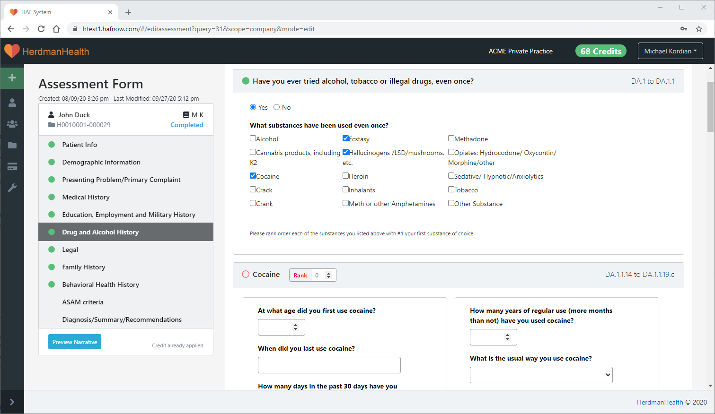This screenshot has width=715, height=414.
Task: Click the wrench tools icon in sidebar
Action: (12, 188)
